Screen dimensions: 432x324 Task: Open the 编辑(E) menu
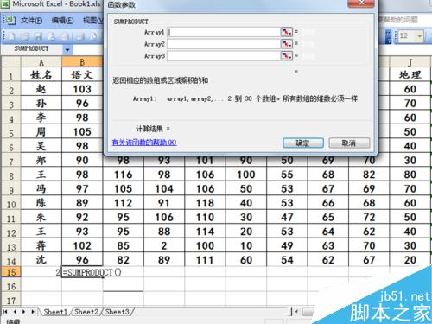(62, 21)
